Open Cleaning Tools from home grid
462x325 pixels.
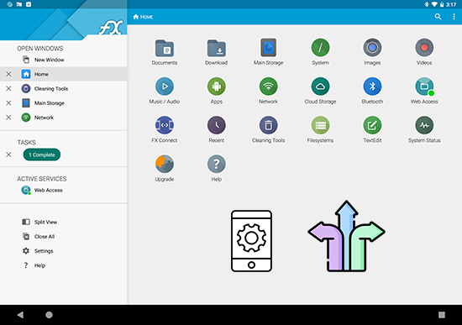coord(269,129)
